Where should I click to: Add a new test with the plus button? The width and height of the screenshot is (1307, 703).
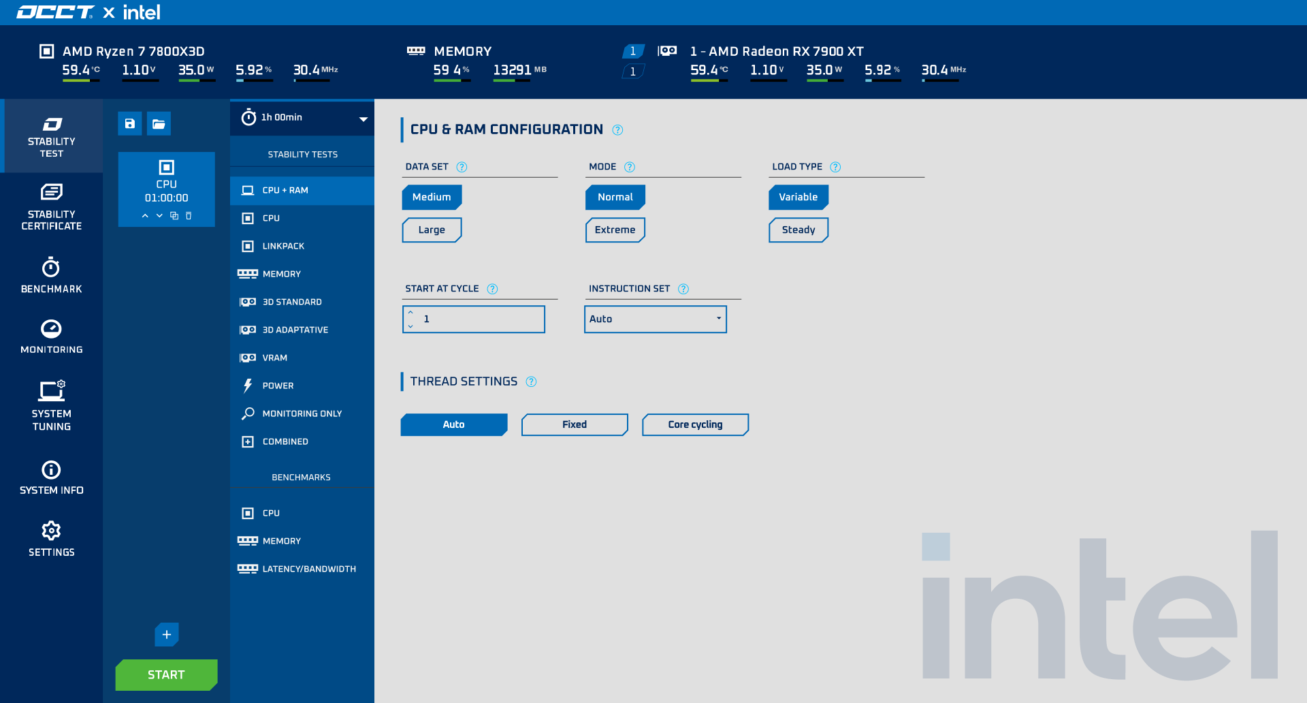tap(167, 634)
